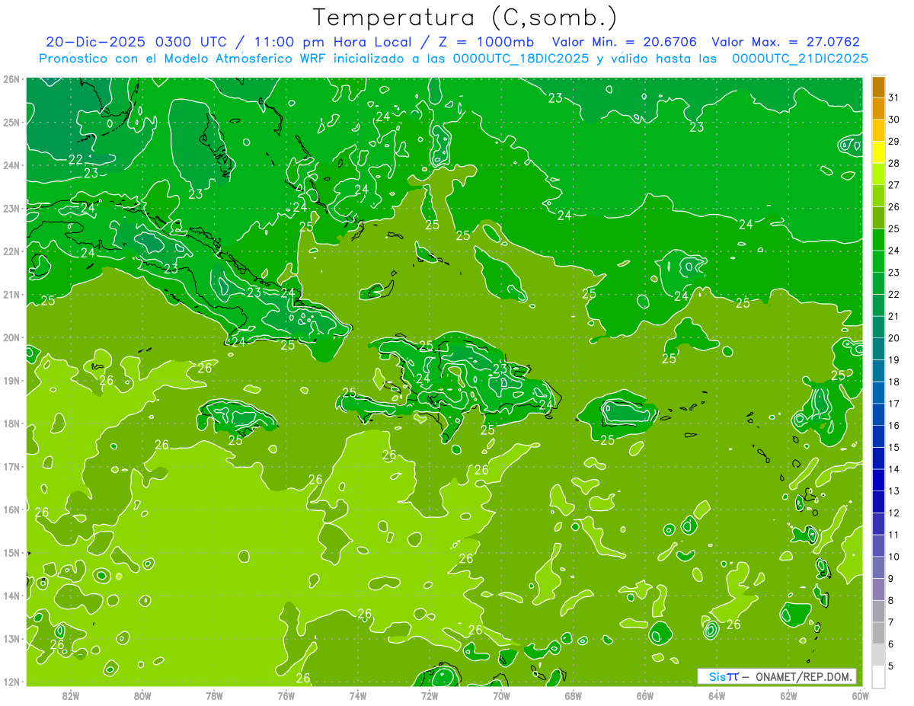The image size is (914, 706).
Task: Click the 'Valor Min. = 20.6706' value
Action: point(625,42)
